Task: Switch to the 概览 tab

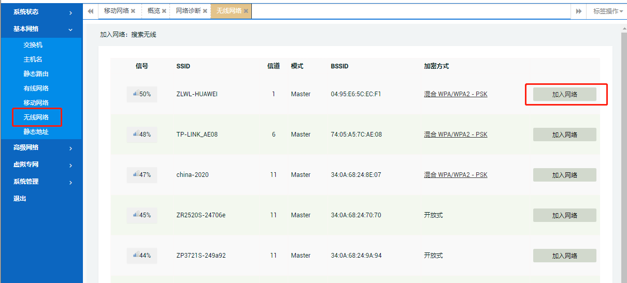Action: point(153,11)
